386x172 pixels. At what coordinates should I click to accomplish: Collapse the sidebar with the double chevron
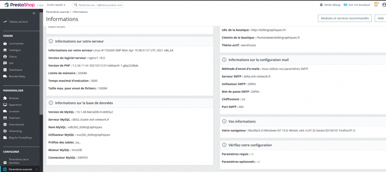tap(34, 14)
